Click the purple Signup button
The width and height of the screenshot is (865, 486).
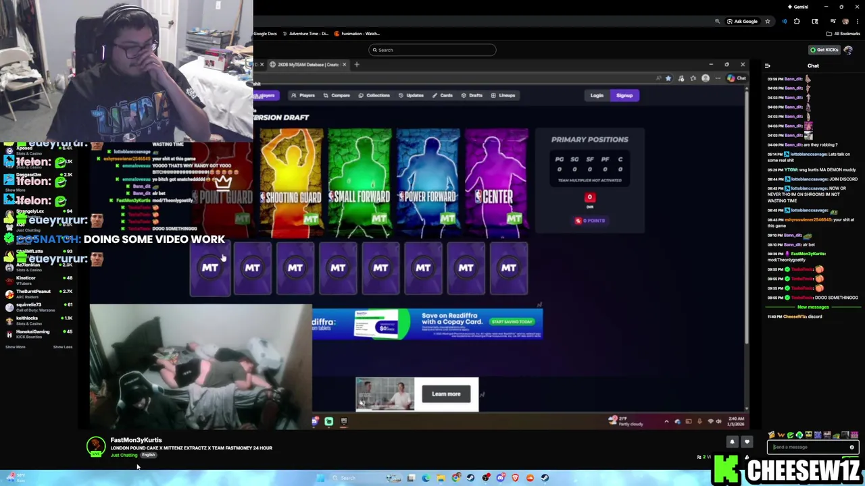(x=624, y=95)
